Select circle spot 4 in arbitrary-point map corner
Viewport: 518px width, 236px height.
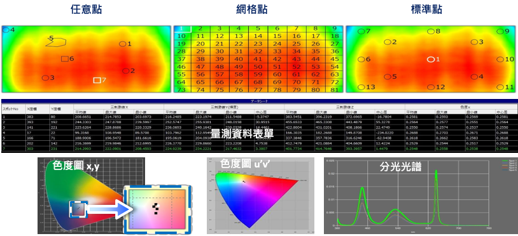6,30
